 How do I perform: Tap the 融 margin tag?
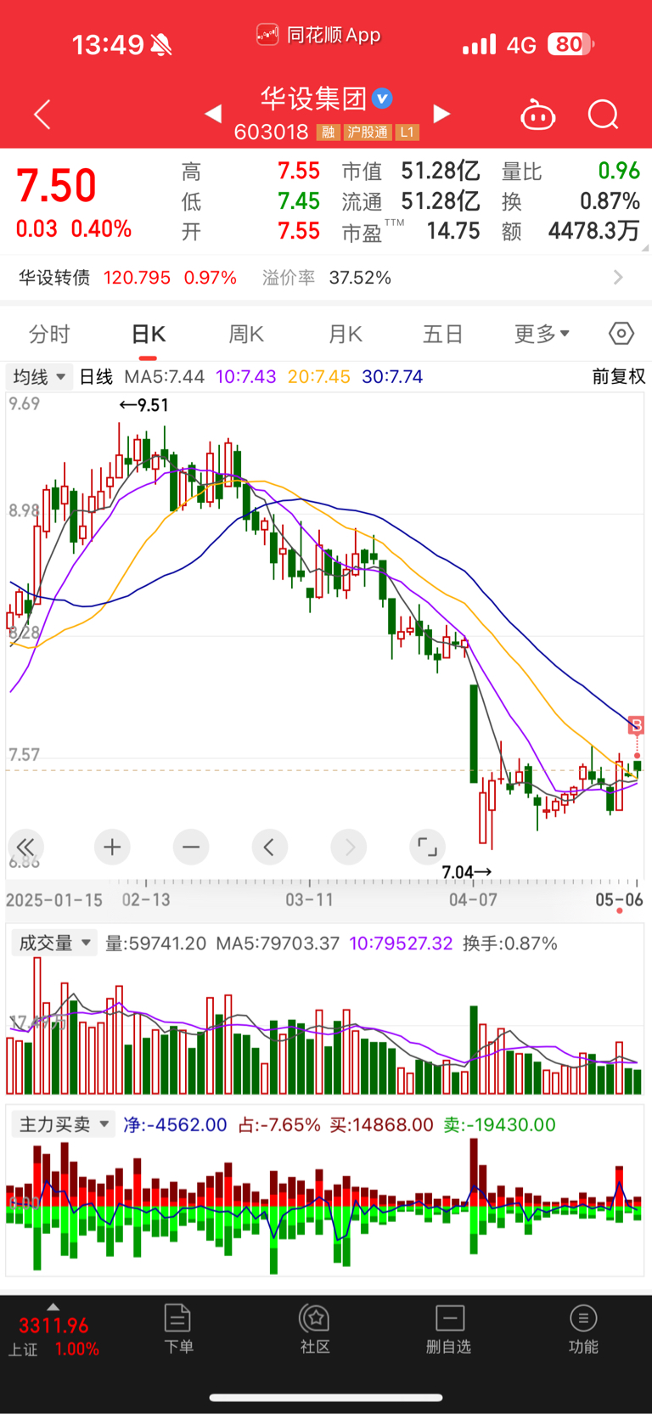pyautogui.click(x=329, y=132)
